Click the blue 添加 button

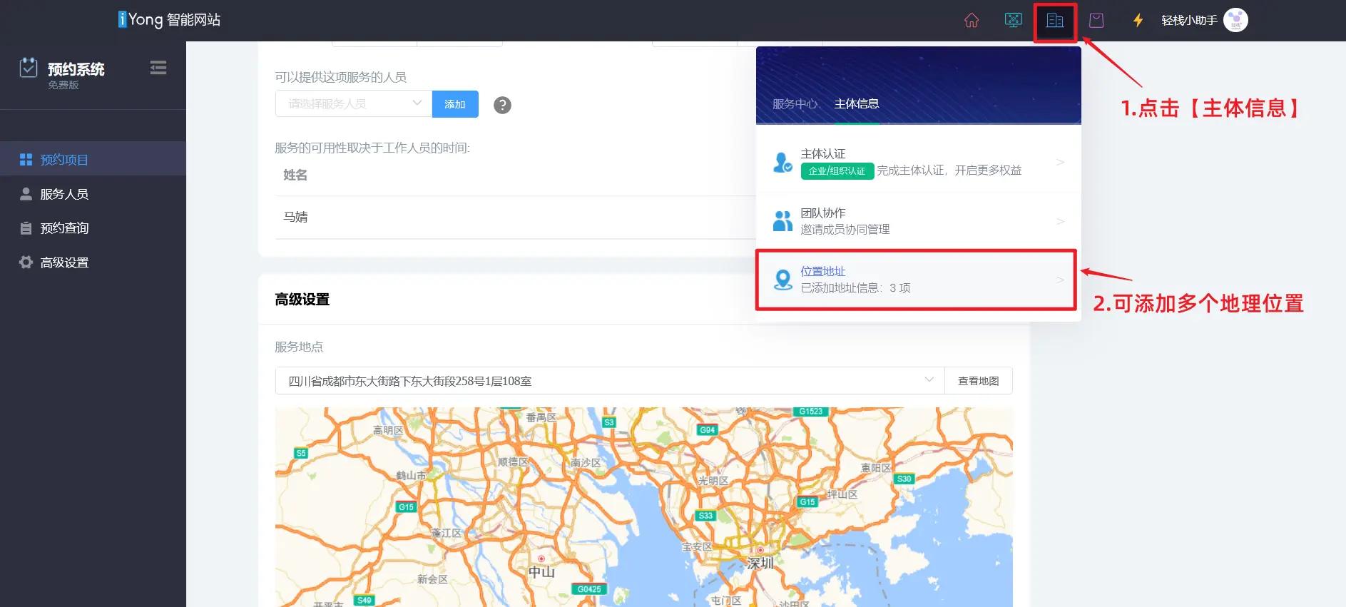tap(455, 104)
